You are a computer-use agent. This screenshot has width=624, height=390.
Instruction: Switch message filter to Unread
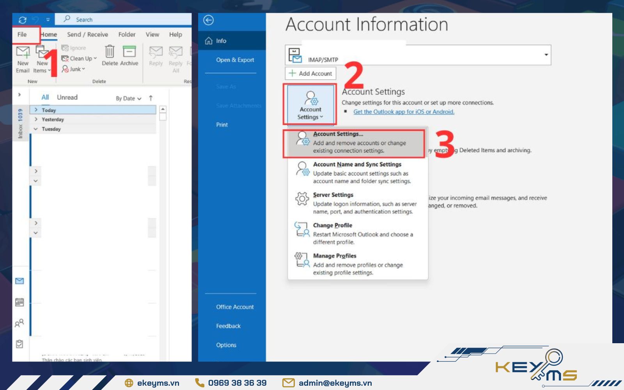[67, 97]
